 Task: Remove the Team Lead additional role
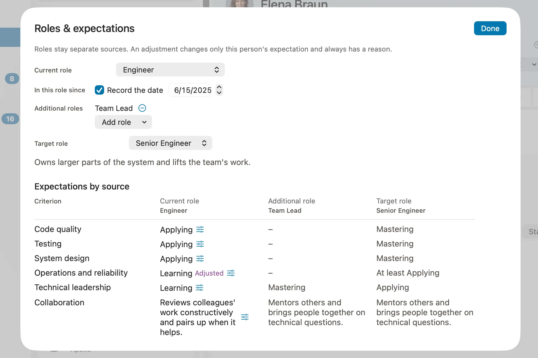pos(142,108)
